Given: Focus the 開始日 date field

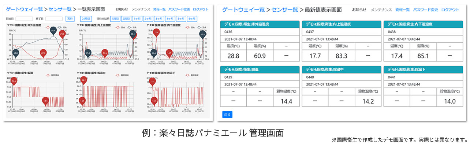Looking at the screenshot, I should [24, 18].
